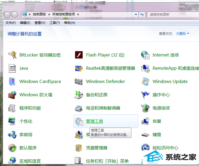The width and height of the screenshot is (199, 166).
Task: Click the control panel icon in address bar
Action: pyautogui.click(x=25, y=15)
